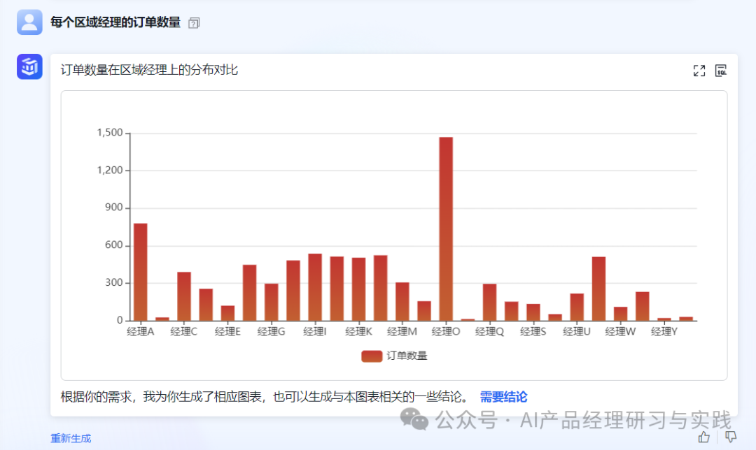Click the 经理S axis label
Screen dimensions: 756x450
(533, 332)
